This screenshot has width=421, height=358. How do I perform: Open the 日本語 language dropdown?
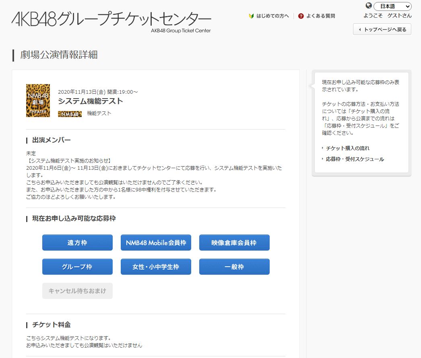tap(392, 6)
